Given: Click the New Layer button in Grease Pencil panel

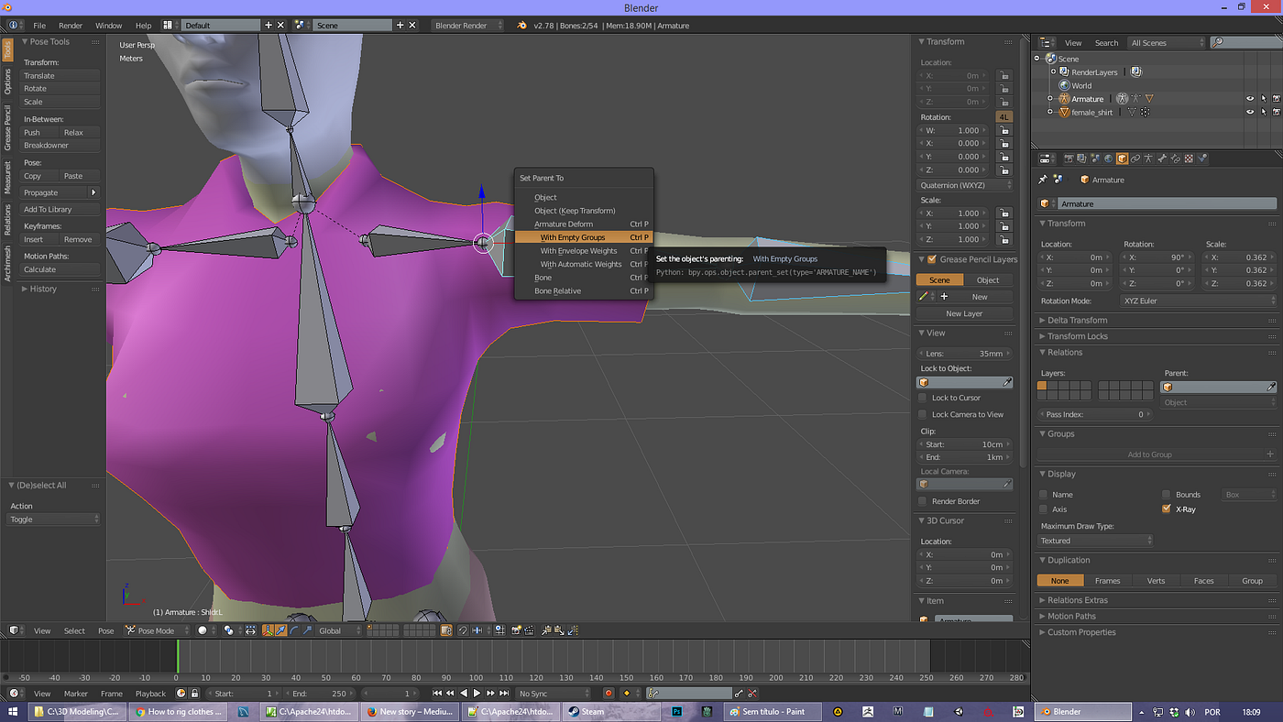Looking at the screenshot, I should pos(964,312).
